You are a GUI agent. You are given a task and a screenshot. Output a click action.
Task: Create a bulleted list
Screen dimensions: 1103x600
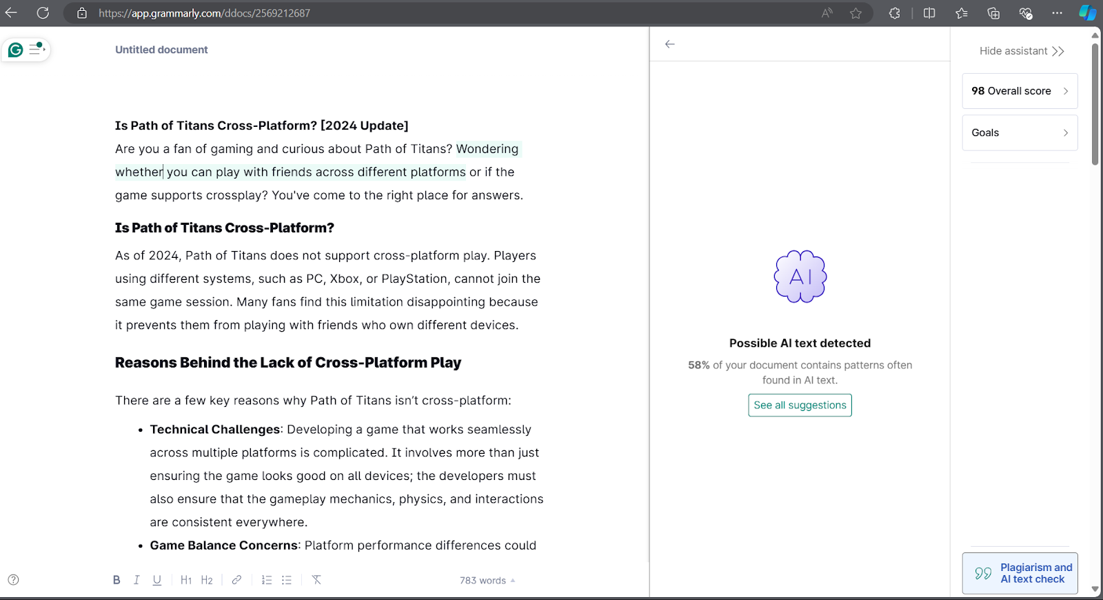coord(287,580)
